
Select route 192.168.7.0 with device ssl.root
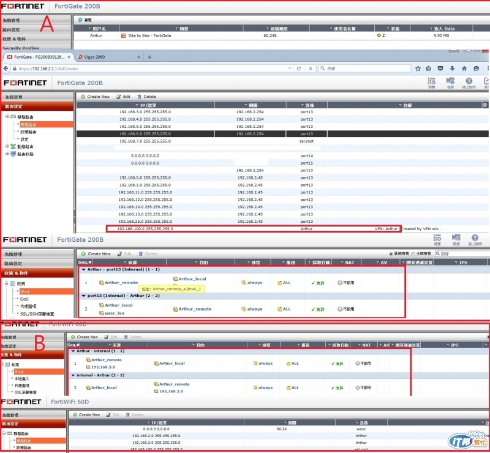tap(282, 141)
